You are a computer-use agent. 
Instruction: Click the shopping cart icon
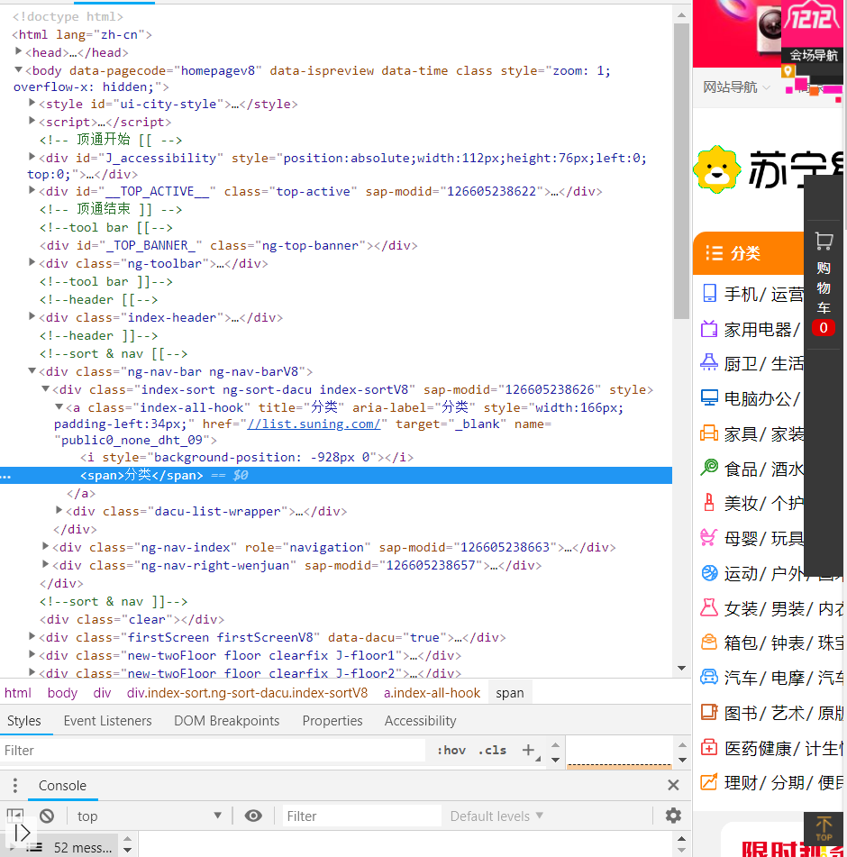(824, 241)
